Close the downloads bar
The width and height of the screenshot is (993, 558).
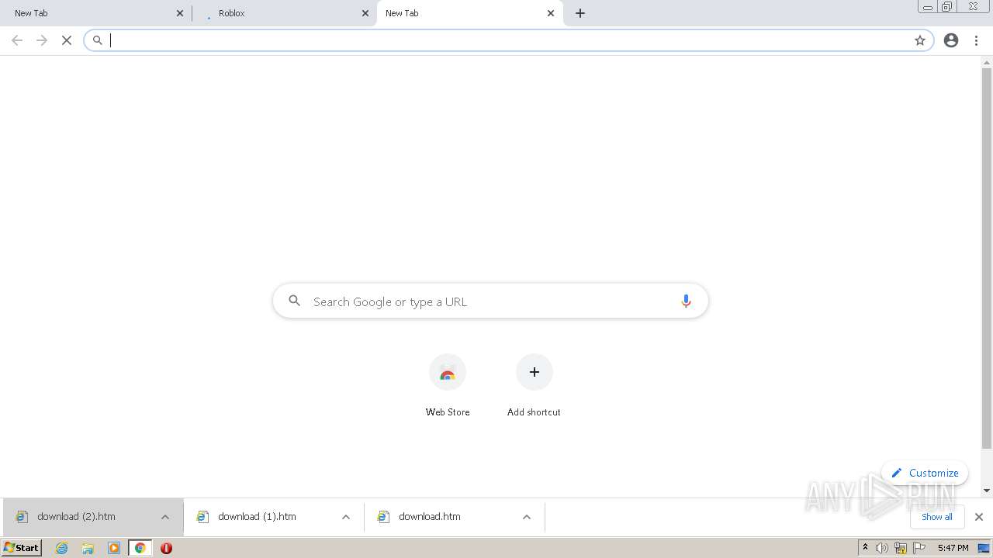point(979,517)
